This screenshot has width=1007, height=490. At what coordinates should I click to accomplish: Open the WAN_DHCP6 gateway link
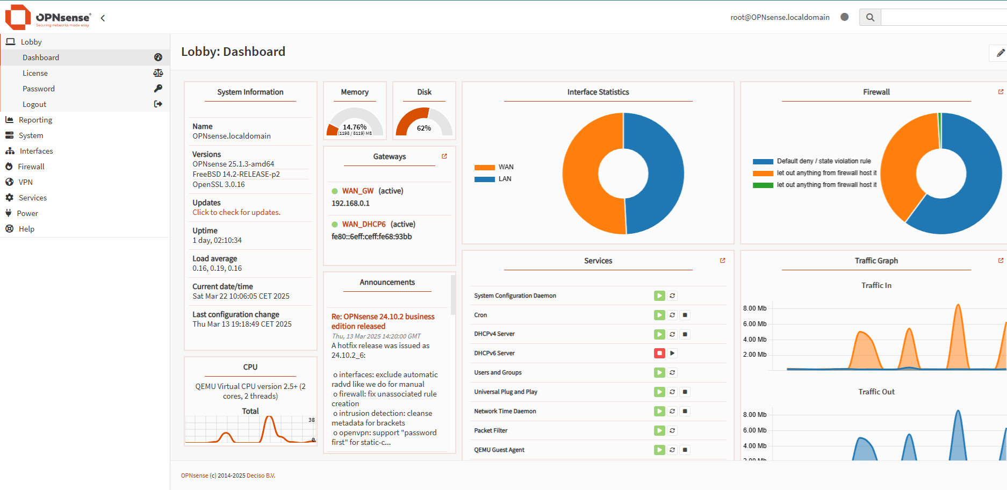click(x=364, y=224)
